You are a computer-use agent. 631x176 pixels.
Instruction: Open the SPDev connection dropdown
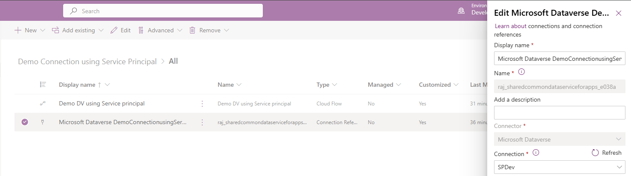(559, 167)
